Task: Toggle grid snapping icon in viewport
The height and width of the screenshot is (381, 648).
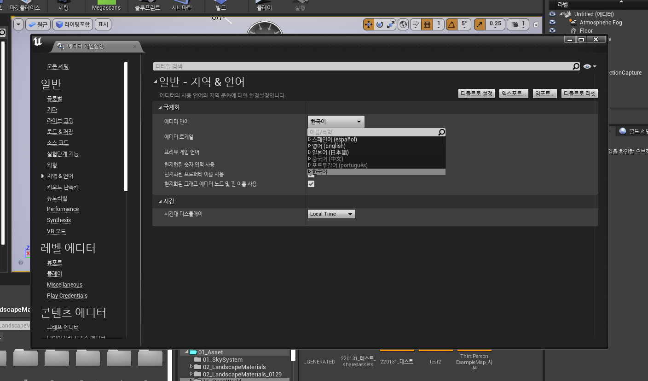Action: [x=427, y=24]
